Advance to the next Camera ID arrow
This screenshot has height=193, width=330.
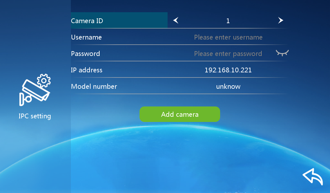click(281, 20)
